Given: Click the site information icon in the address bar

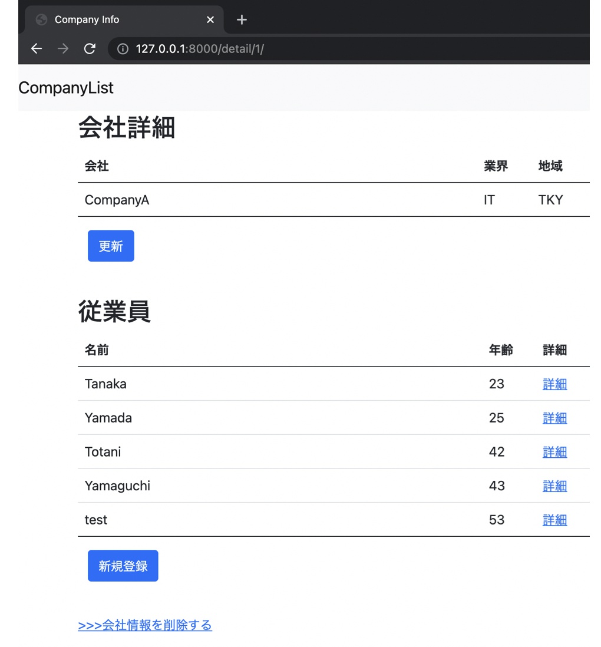Looking at the screenshot, I should [122, 49].
